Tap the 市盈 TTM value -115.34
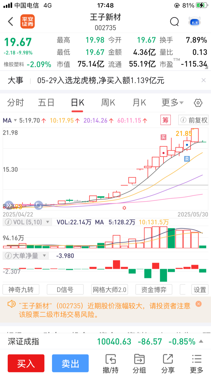 point(194,64)
